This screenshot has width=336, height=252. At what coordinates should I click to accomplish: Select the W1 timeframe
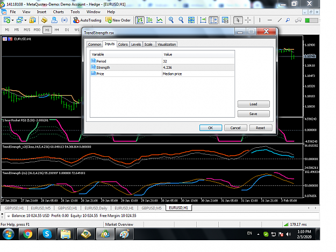tap(77, 30)
